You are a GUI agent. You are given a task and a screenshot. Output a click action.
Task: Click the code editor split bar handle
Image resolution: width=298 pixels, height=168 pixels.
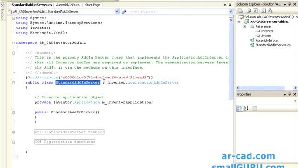pos(231,17)
